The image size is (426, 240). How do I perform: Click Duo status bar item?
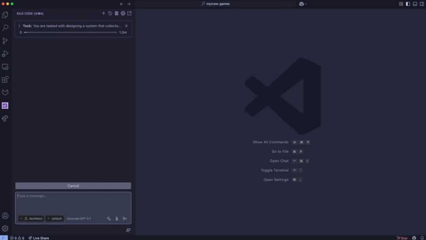click(402, 238)
